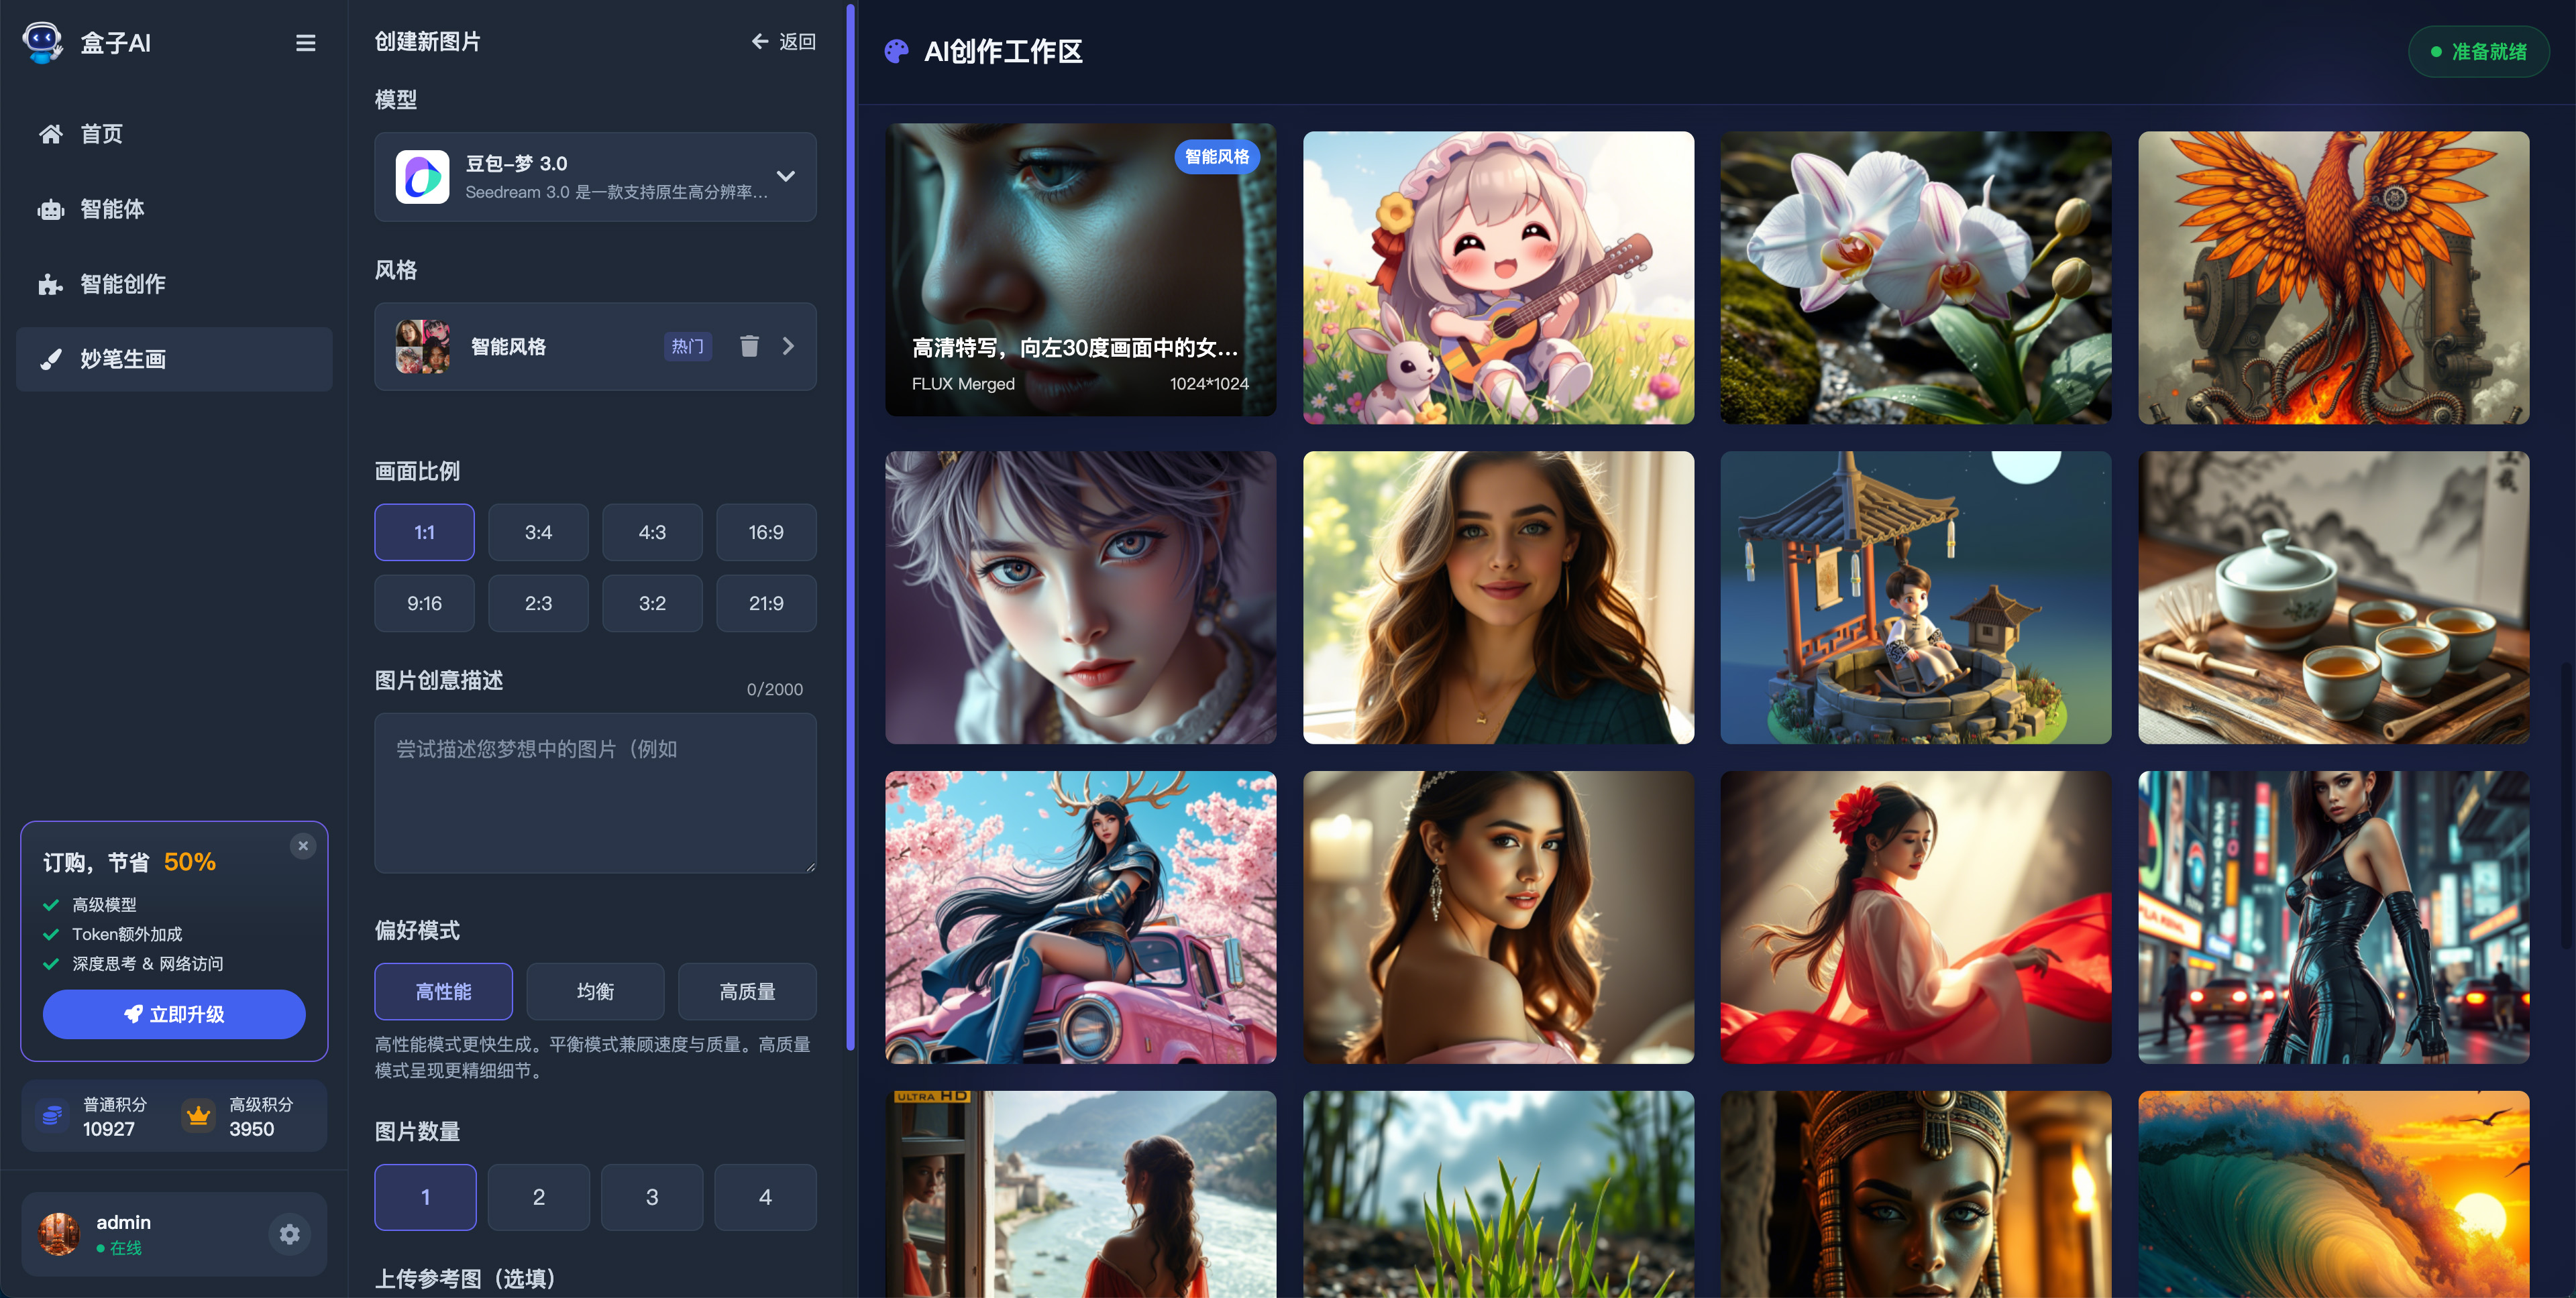Click the 高级积分 crown icon
The width and height of the screenshot is (2576, 1298).
[x=198, y=1115]
